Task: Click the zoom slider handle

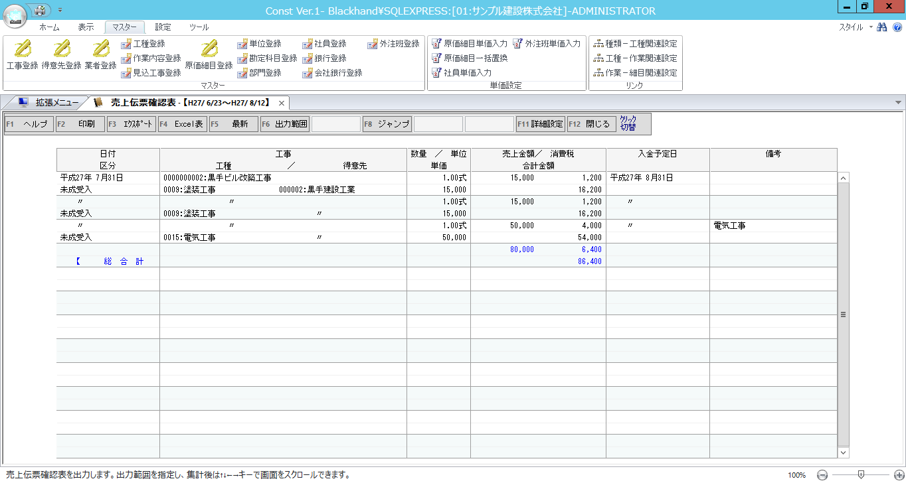Action: (x=861, y=474)
